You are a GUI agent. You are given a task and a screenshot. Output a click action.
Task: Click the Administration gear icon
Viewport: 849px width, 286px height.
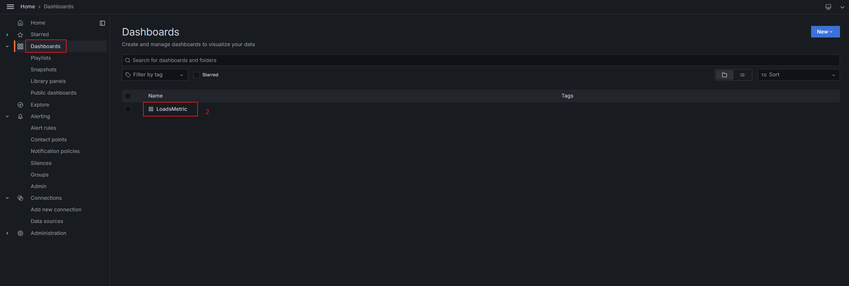(x=20, y=233)
